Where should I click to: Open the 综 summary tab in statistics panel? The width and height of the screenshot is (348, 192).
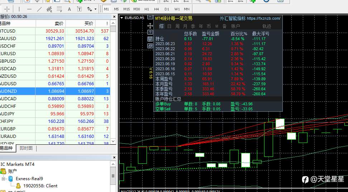click(x=162, y=26)
